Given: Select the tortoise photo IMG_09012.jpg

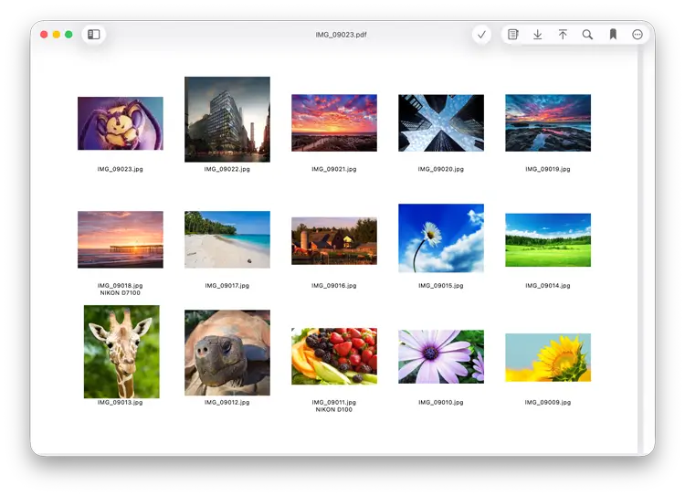Looking at the screenshot, I should (227, 353).
